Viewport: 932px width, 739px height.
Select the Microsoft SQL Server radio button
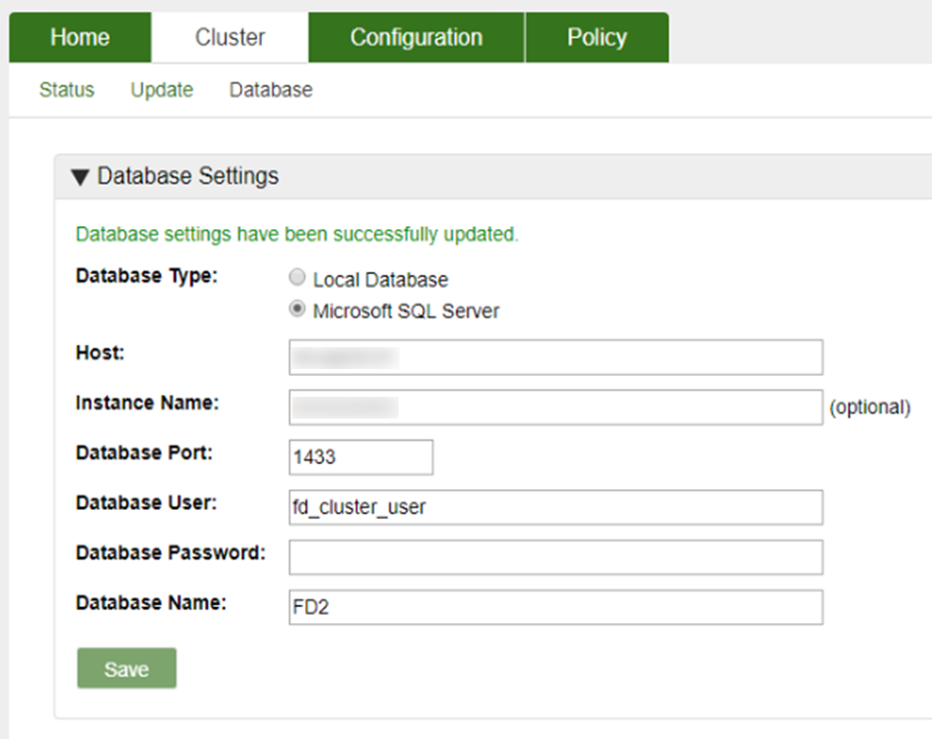[x=296, y=308]
